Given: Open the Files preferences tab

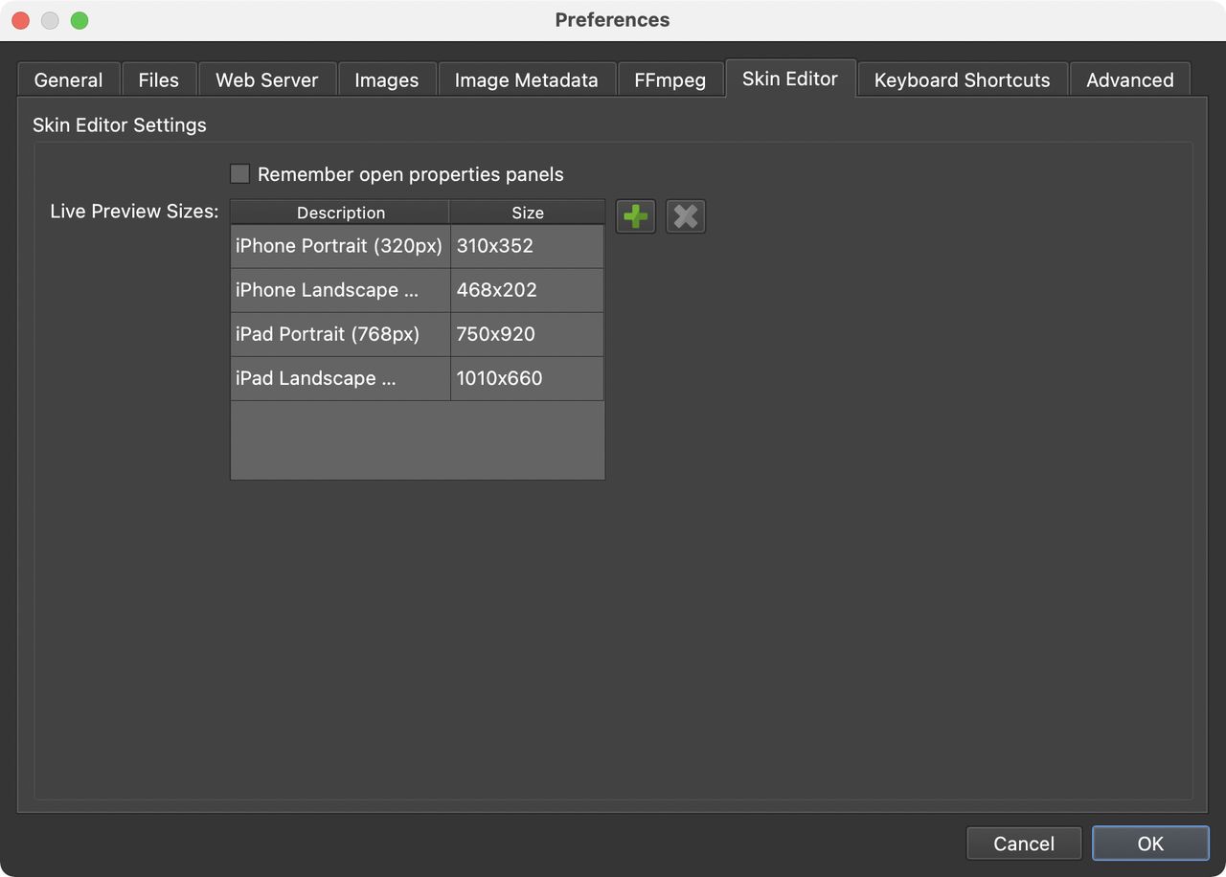Looking at the screenshot, I should pos(158,79).
